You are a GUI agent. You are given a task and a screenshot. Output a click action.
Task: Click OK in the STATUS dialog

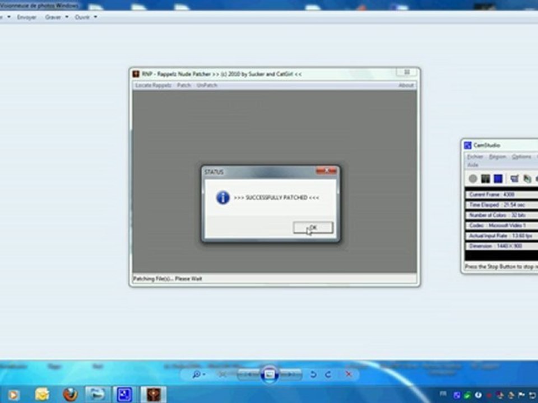pyautogui.click(x=313, y=228)
